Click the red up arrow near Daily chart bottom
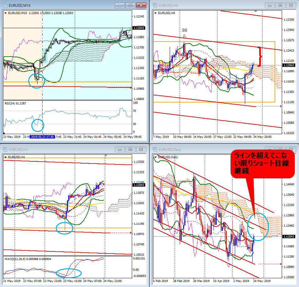This screenshot has height=287, width=299. (x=229, y=265)
